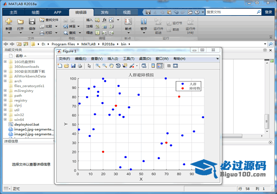This screenshot has width=277, height=194.
Task: Open the Figure 帮助(H) menu
Action: (179, 59)
